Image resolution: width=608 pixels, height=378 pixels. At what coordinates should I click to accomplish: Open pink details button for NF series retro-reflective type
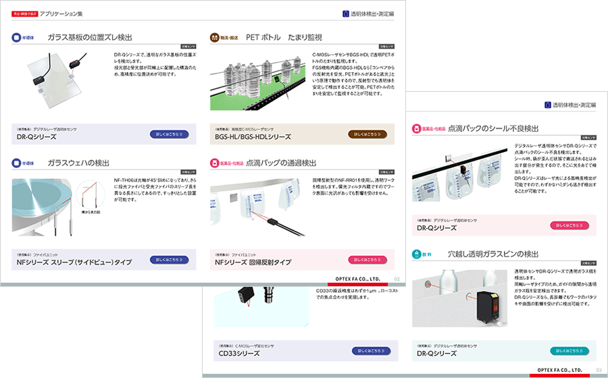368,260
